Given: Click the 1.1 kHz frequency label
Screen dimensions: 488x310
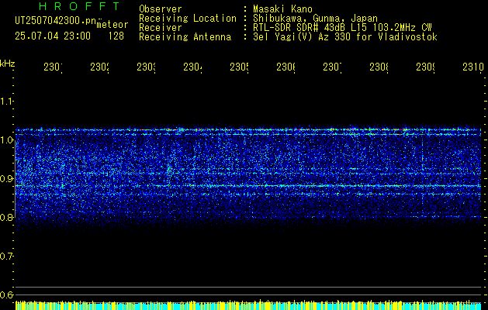Looking at the screenshot, I should [6, 102].
